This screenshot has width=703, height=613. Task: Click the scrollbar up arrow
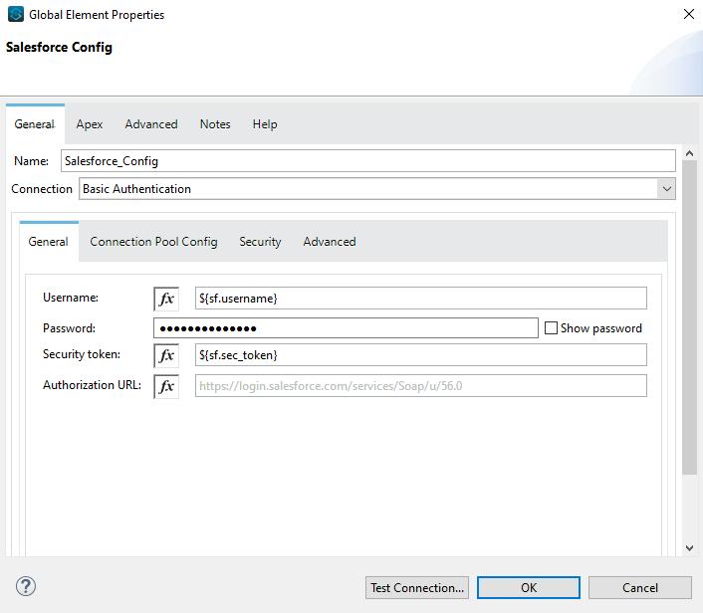tap(689, 153)
